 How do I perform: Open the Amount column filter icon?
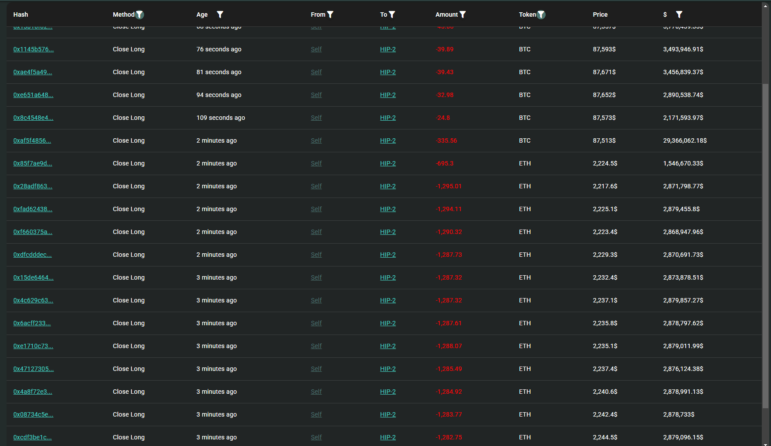click(463, 14)
